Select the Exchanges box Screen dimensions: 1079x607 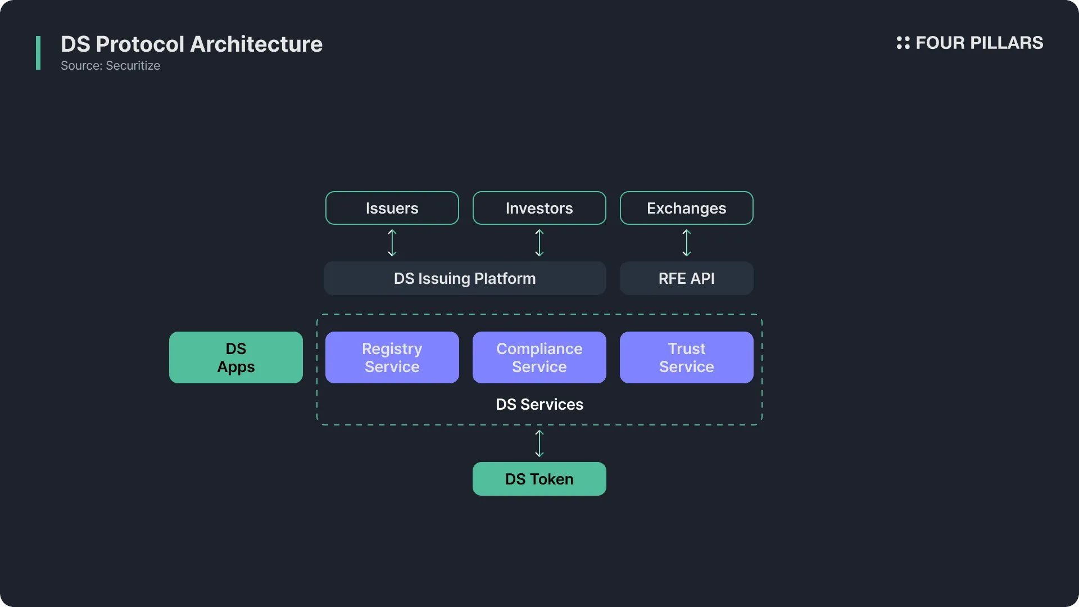(687, 208)
